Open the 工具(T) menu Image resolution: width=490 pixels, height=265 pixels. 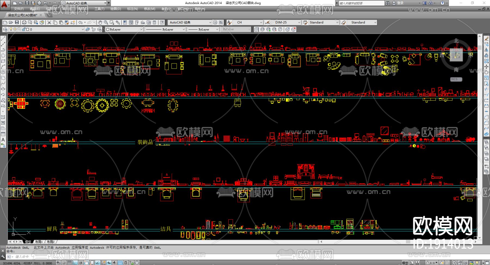pos(99,9)
